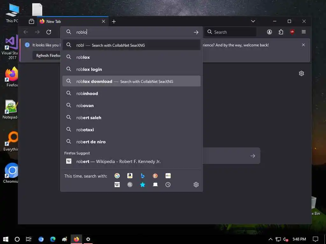This screenshot has height=244, width=326.
Task: Close the New Tab tab
Action: (103, 21)
